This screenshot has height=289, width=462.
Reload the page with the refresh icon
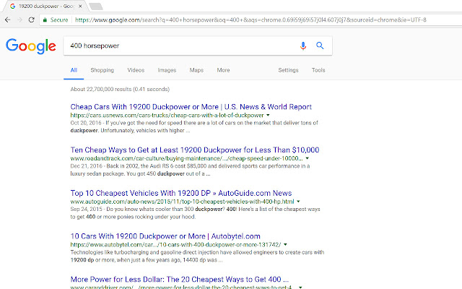pyautogui.click(x=31, y=20)
